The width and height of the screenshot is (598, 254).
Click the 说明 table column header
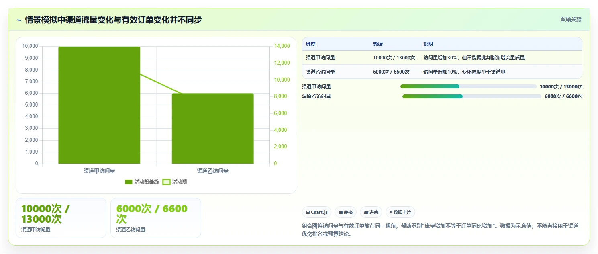pyautogui.click(x=428, y=44)
